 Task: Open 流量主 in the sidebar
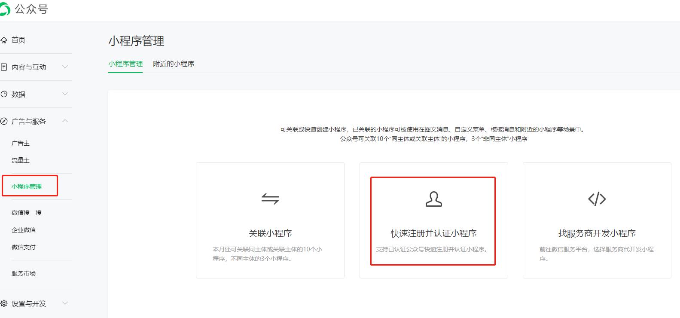click(21, 160)
